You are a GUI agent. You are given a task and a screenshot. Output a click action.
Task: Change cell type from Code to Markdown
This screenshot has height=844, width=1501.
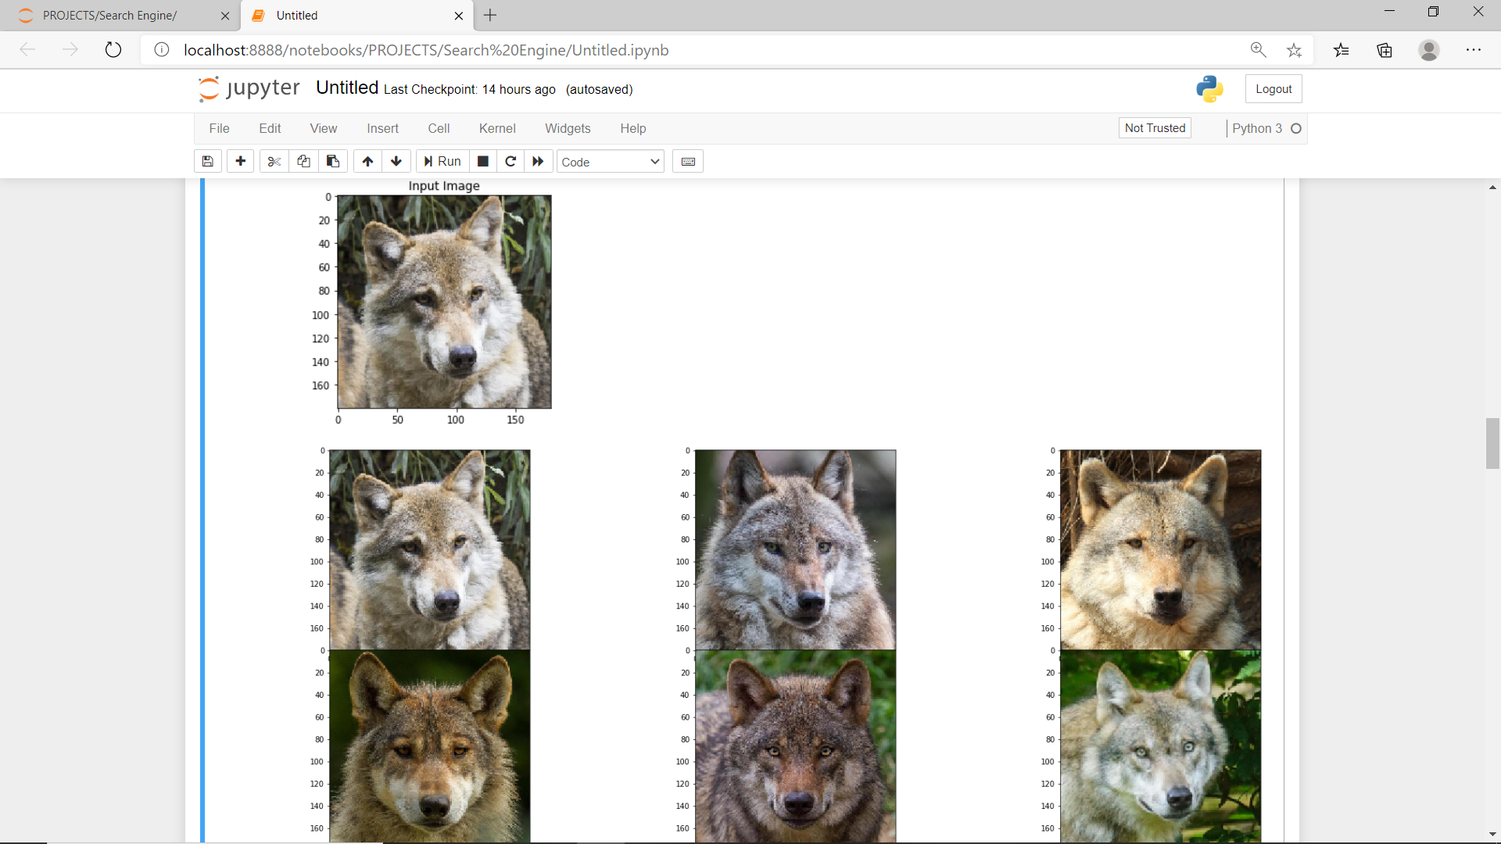610,162
